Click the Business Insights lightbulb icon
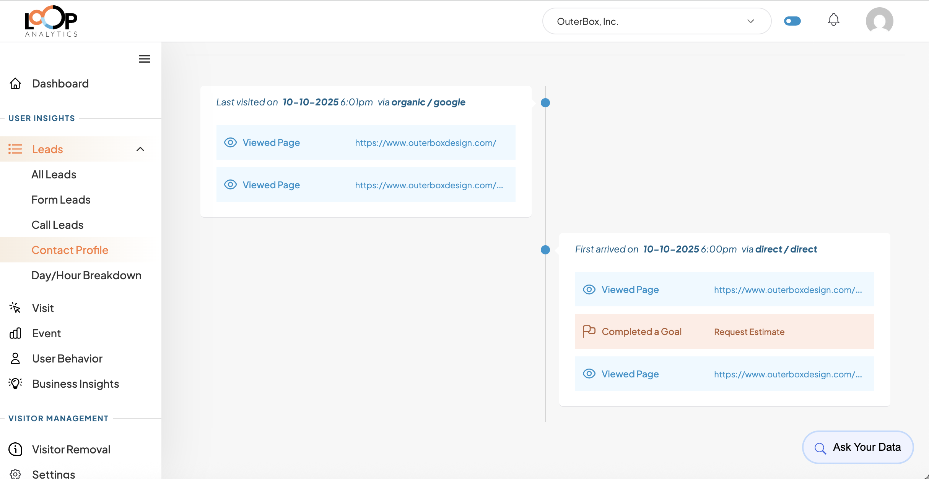929x479 pixels. coord(15,384)
